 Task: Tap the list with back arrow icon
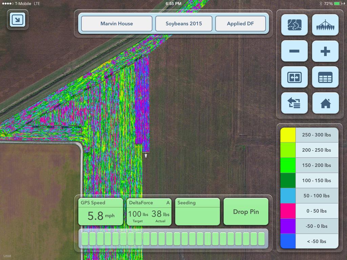coord(294,103)
